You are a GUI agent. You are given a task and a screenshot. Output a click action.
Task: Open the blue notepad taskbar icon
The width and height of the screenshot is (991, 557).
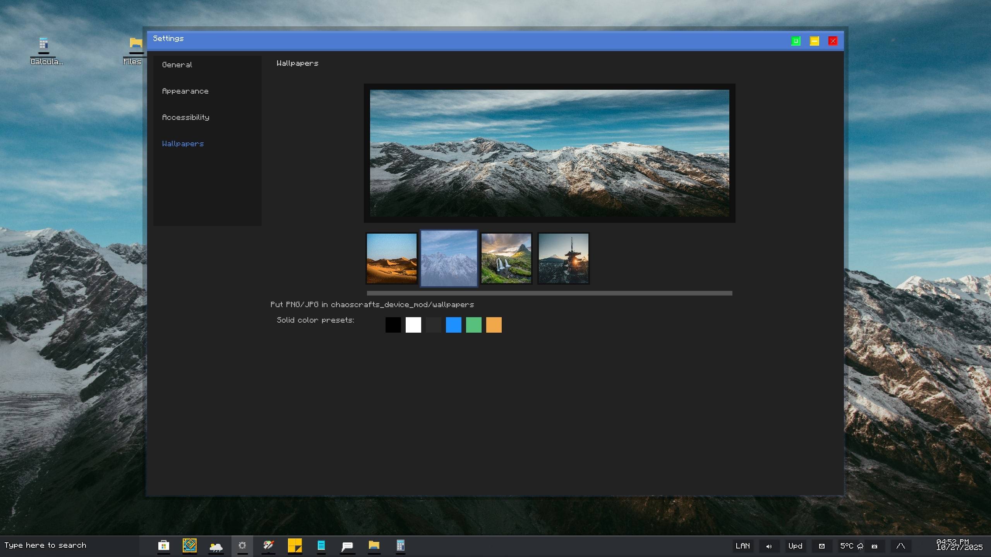tap(321, 546)
